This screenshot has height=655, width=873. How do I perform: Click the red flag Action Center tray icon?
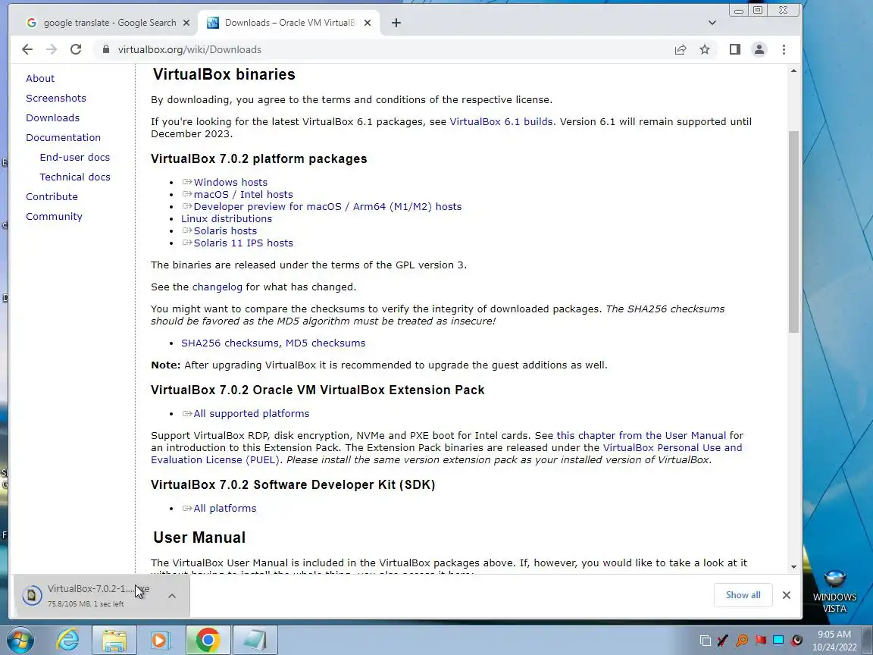(760, 641)
